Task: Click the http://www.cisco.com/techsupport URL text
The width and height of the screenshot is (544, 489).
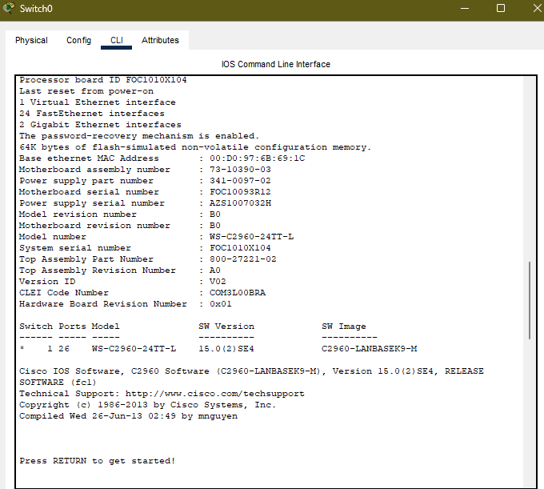Action: coord(214,394)
